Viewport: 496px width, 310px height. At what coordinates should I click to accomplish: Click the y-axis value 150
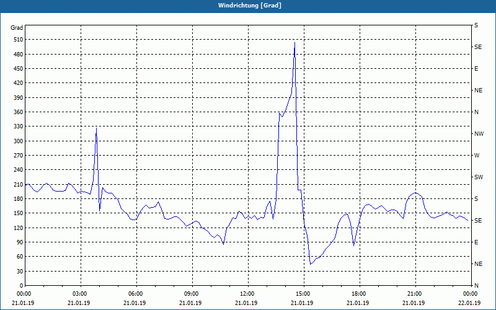[19, 213]
